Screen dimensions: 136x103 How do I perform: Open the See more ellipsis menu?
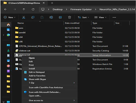point(114,17)
